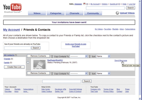This screenshot has width=142, height=100.
Task: Click the Upload Videos link
Action: click(127, 13)
